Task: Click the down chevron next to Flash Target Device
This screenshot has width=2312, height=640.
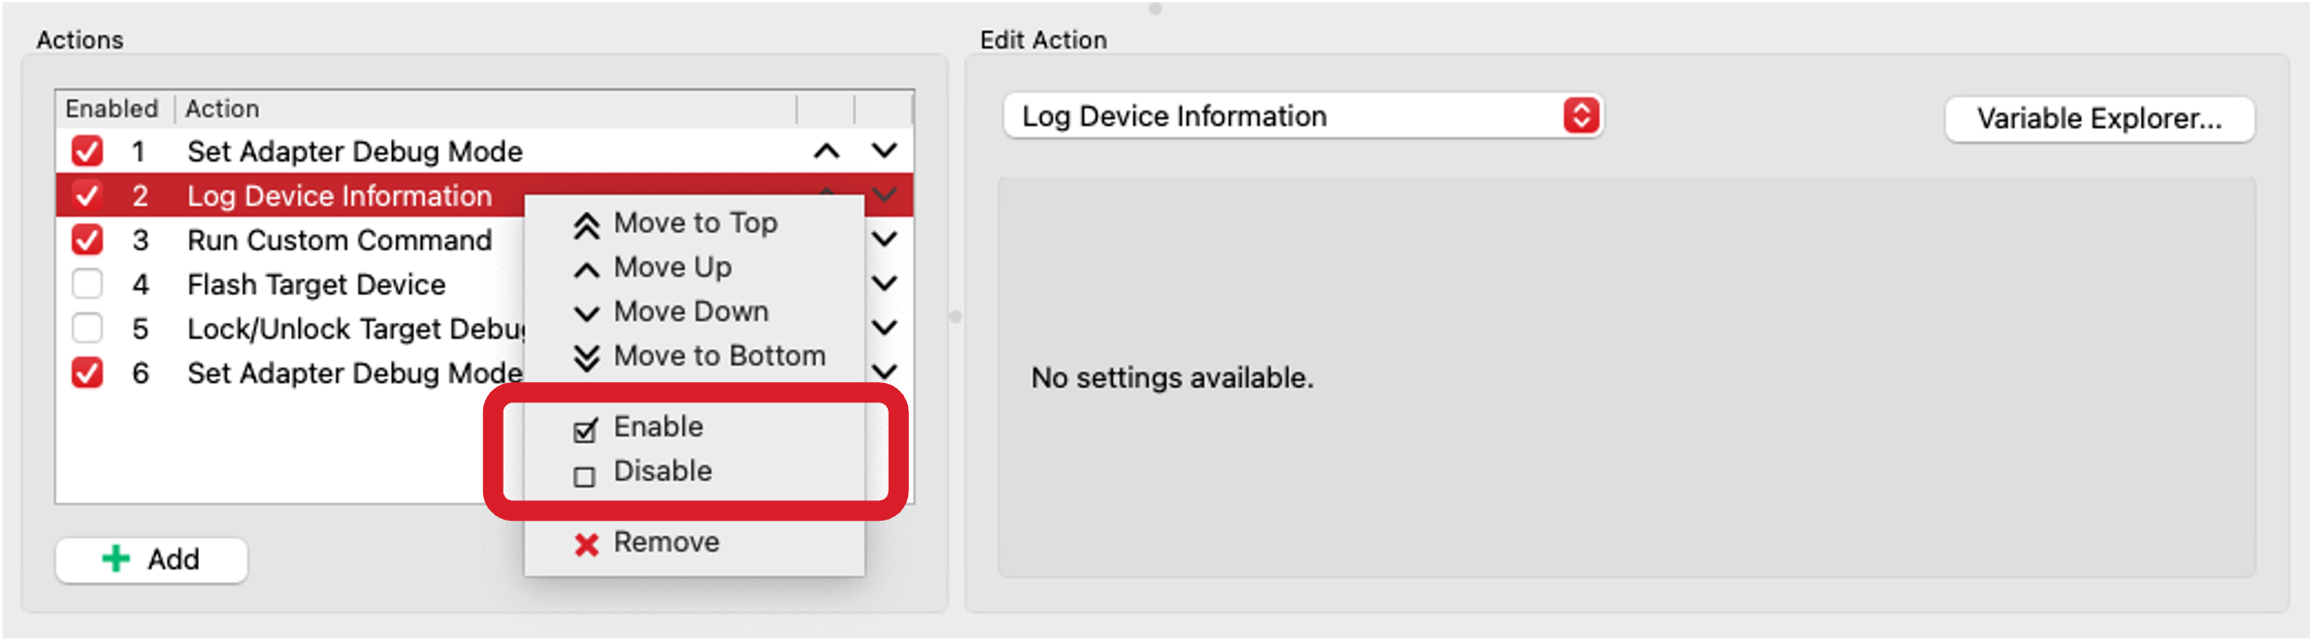Action: [883, 283]
